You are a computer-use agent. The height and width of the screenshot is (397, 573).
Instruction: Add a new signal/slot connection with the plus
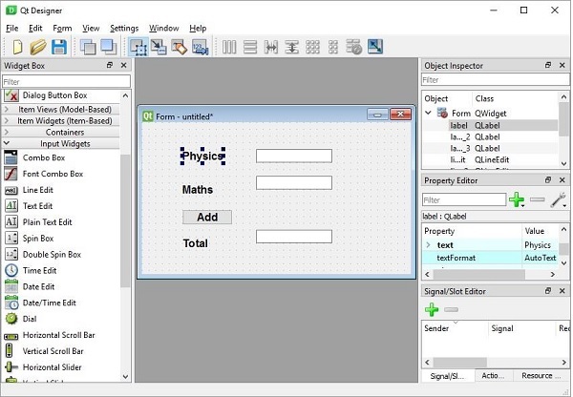(x=432, y=310)
